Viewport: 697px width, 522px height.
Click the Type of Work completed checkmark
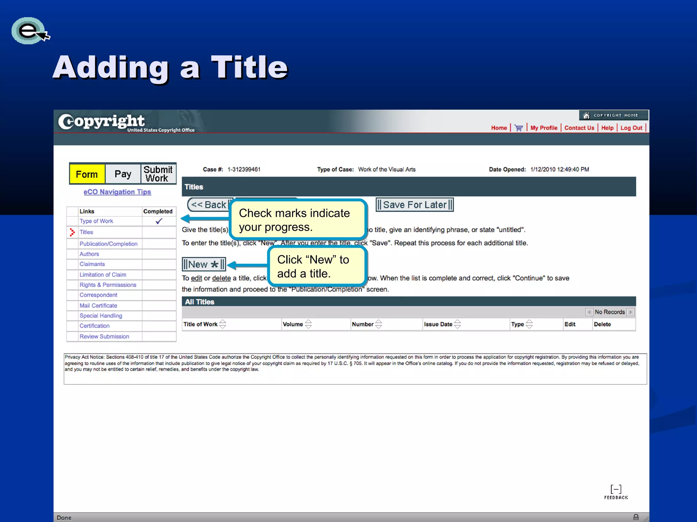click(159, 221)
